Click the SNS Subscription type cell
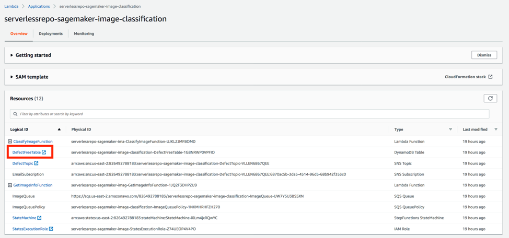 [x=410, y=174]
